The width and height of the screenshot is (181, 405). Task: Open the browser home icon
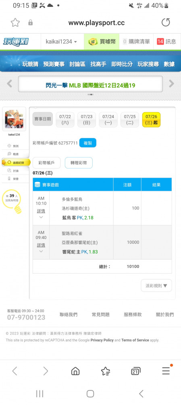pyautogui.click(x=75, y=371)
